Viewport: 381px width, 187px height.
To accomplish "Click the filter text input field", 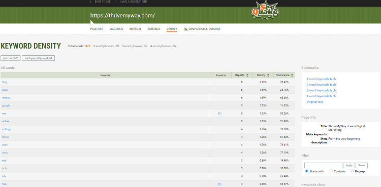I will [x=323, y=165].
